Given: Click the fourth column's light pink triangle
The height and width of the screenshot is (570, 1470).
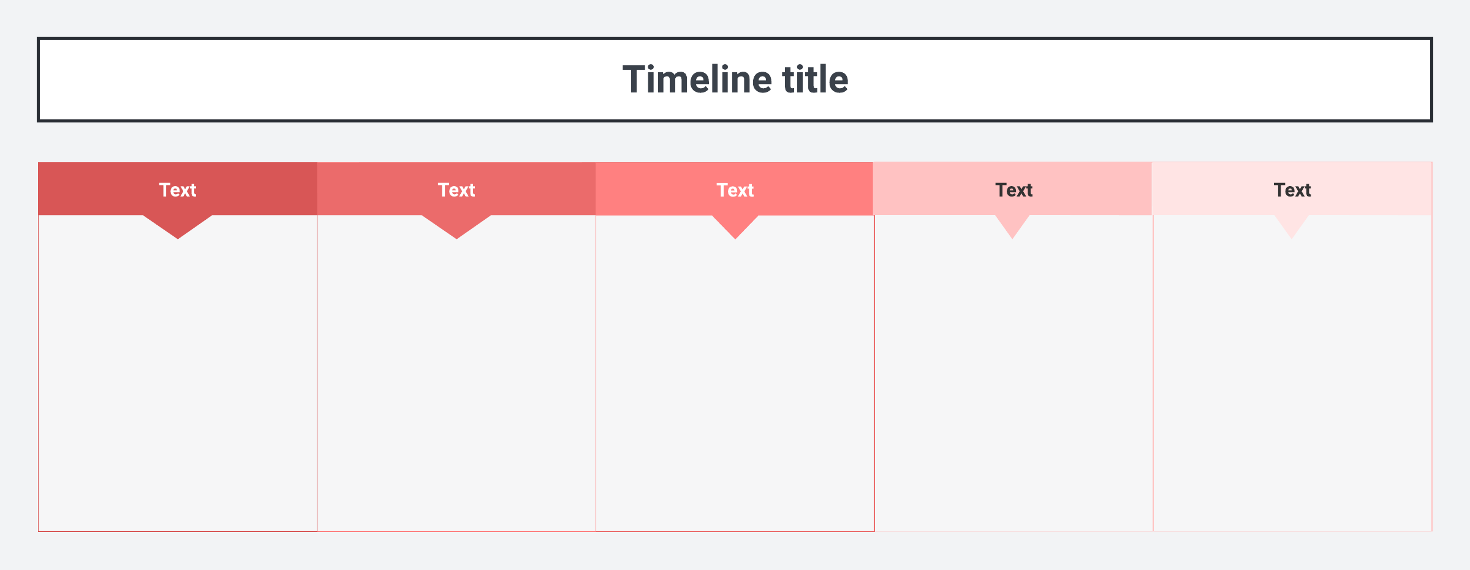Looking at the screenshot, I should 1012,225.
